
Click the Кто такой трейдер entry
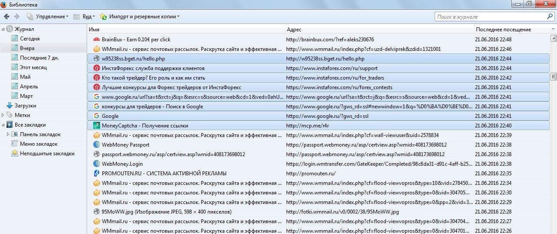[318, 78]
